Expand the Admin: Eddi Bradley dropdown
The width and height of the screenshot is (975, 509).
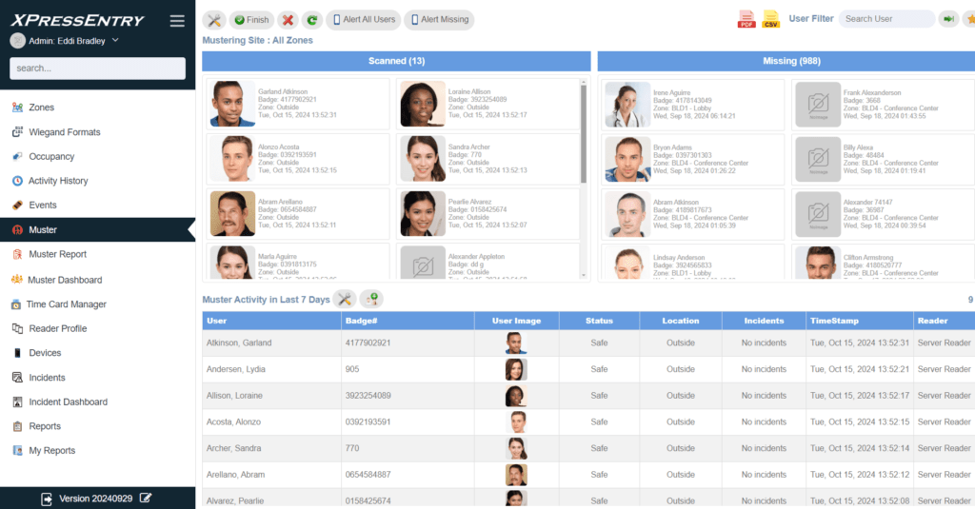[115, 40]
